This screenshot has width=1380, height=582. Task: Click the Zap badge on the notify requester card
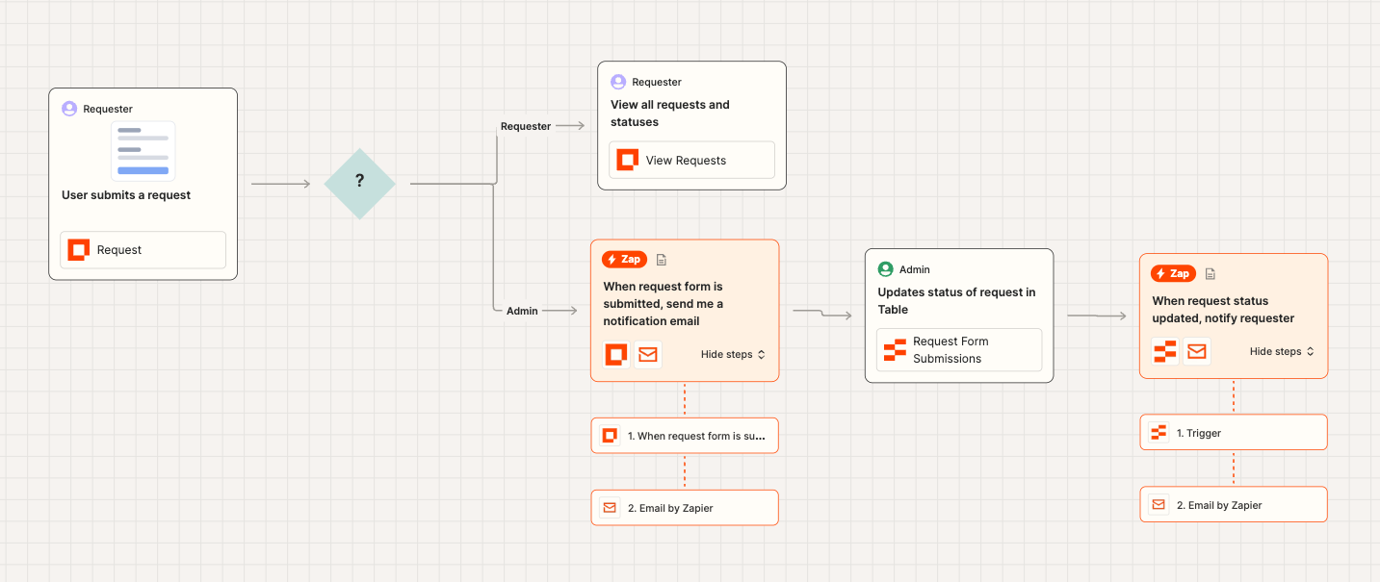click(1173, 273)
